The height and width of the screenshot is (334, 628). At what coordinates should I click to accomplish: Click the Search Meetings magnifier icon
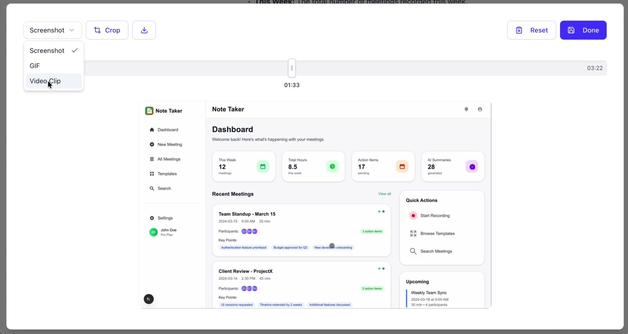[x=413, y=251]
